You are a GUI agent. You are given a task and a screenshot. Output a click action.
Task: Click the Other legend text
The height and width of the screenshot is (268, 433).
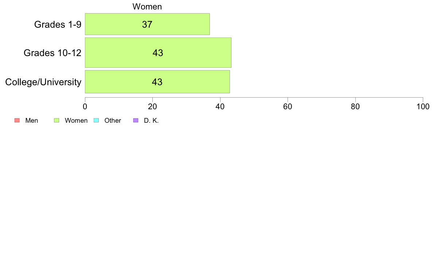pyautogui.click(x=113, y=121)
